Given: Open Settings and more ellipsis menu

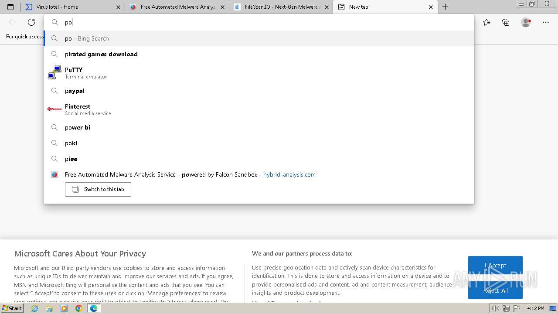Looking at the screenshot, I should 546,22.
